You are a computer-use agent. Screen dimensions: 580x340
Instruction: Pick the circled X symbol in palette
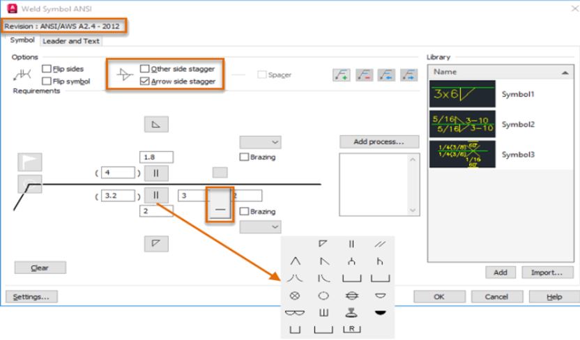pos(295,295)
